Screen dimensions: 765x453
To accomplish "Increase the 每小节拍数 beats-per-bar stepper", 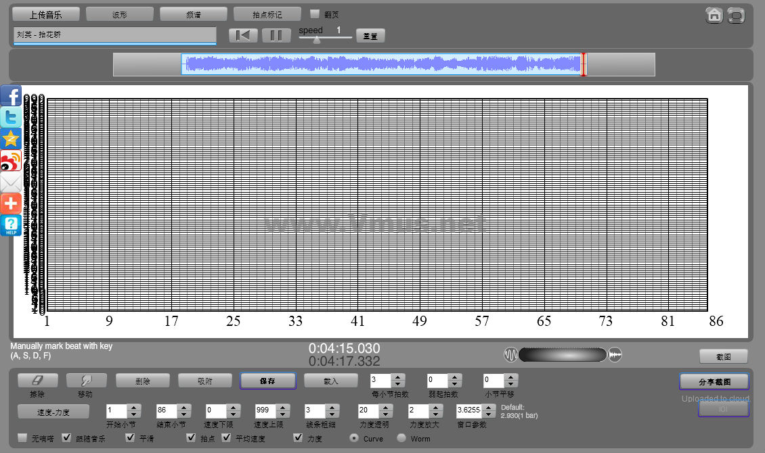I will (x=398, y=377).
